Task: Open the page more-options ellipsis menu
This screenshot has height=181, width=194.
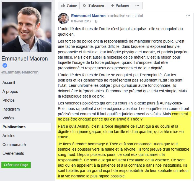Action: (x=137, y=5)
